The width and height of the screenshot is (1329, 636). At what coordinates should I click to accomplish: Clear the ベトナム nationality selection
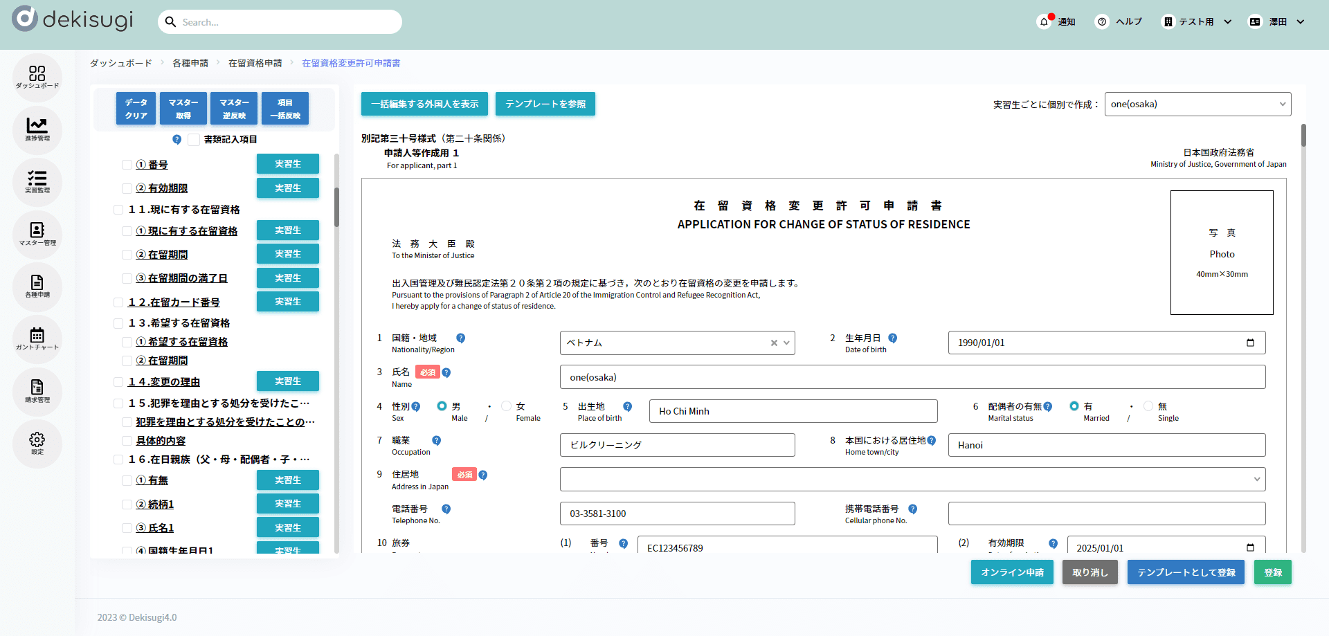point(774,343)
